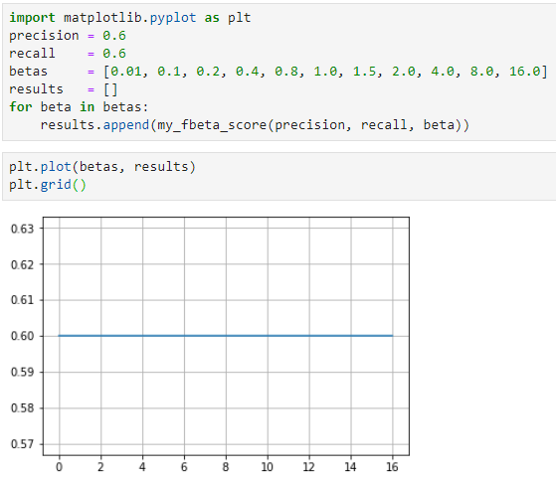Click on the results = [] line

click(x=63, y=88)
